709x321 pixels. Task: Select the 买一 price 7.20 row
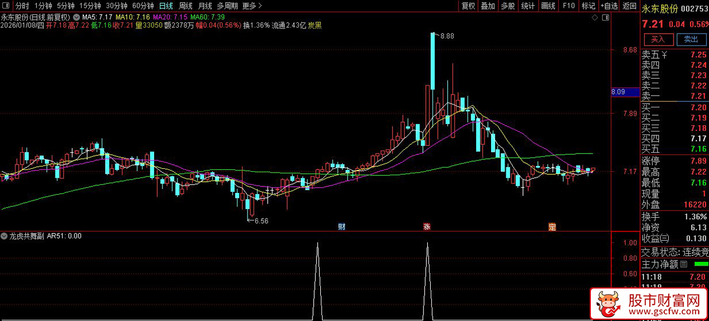(x=675, y=107)
